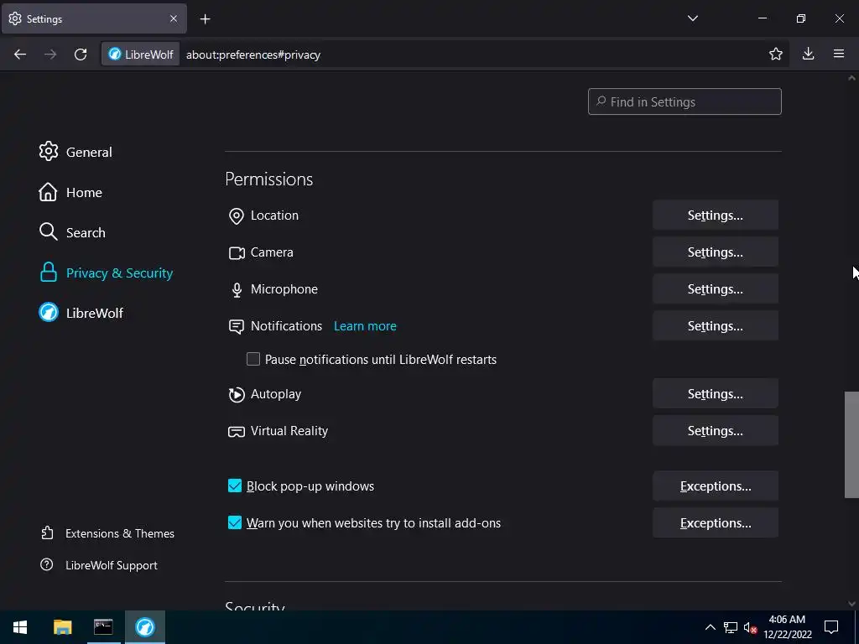Image resolution: width=859 pixels, height=644 pixels.
Task: Open Command Prompt from the taskbar
Action: [x=103, y=627]
